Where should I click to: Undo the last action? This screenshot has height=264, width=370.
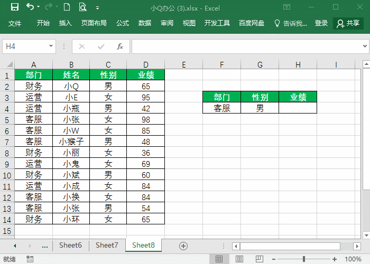tap(30, 6)
